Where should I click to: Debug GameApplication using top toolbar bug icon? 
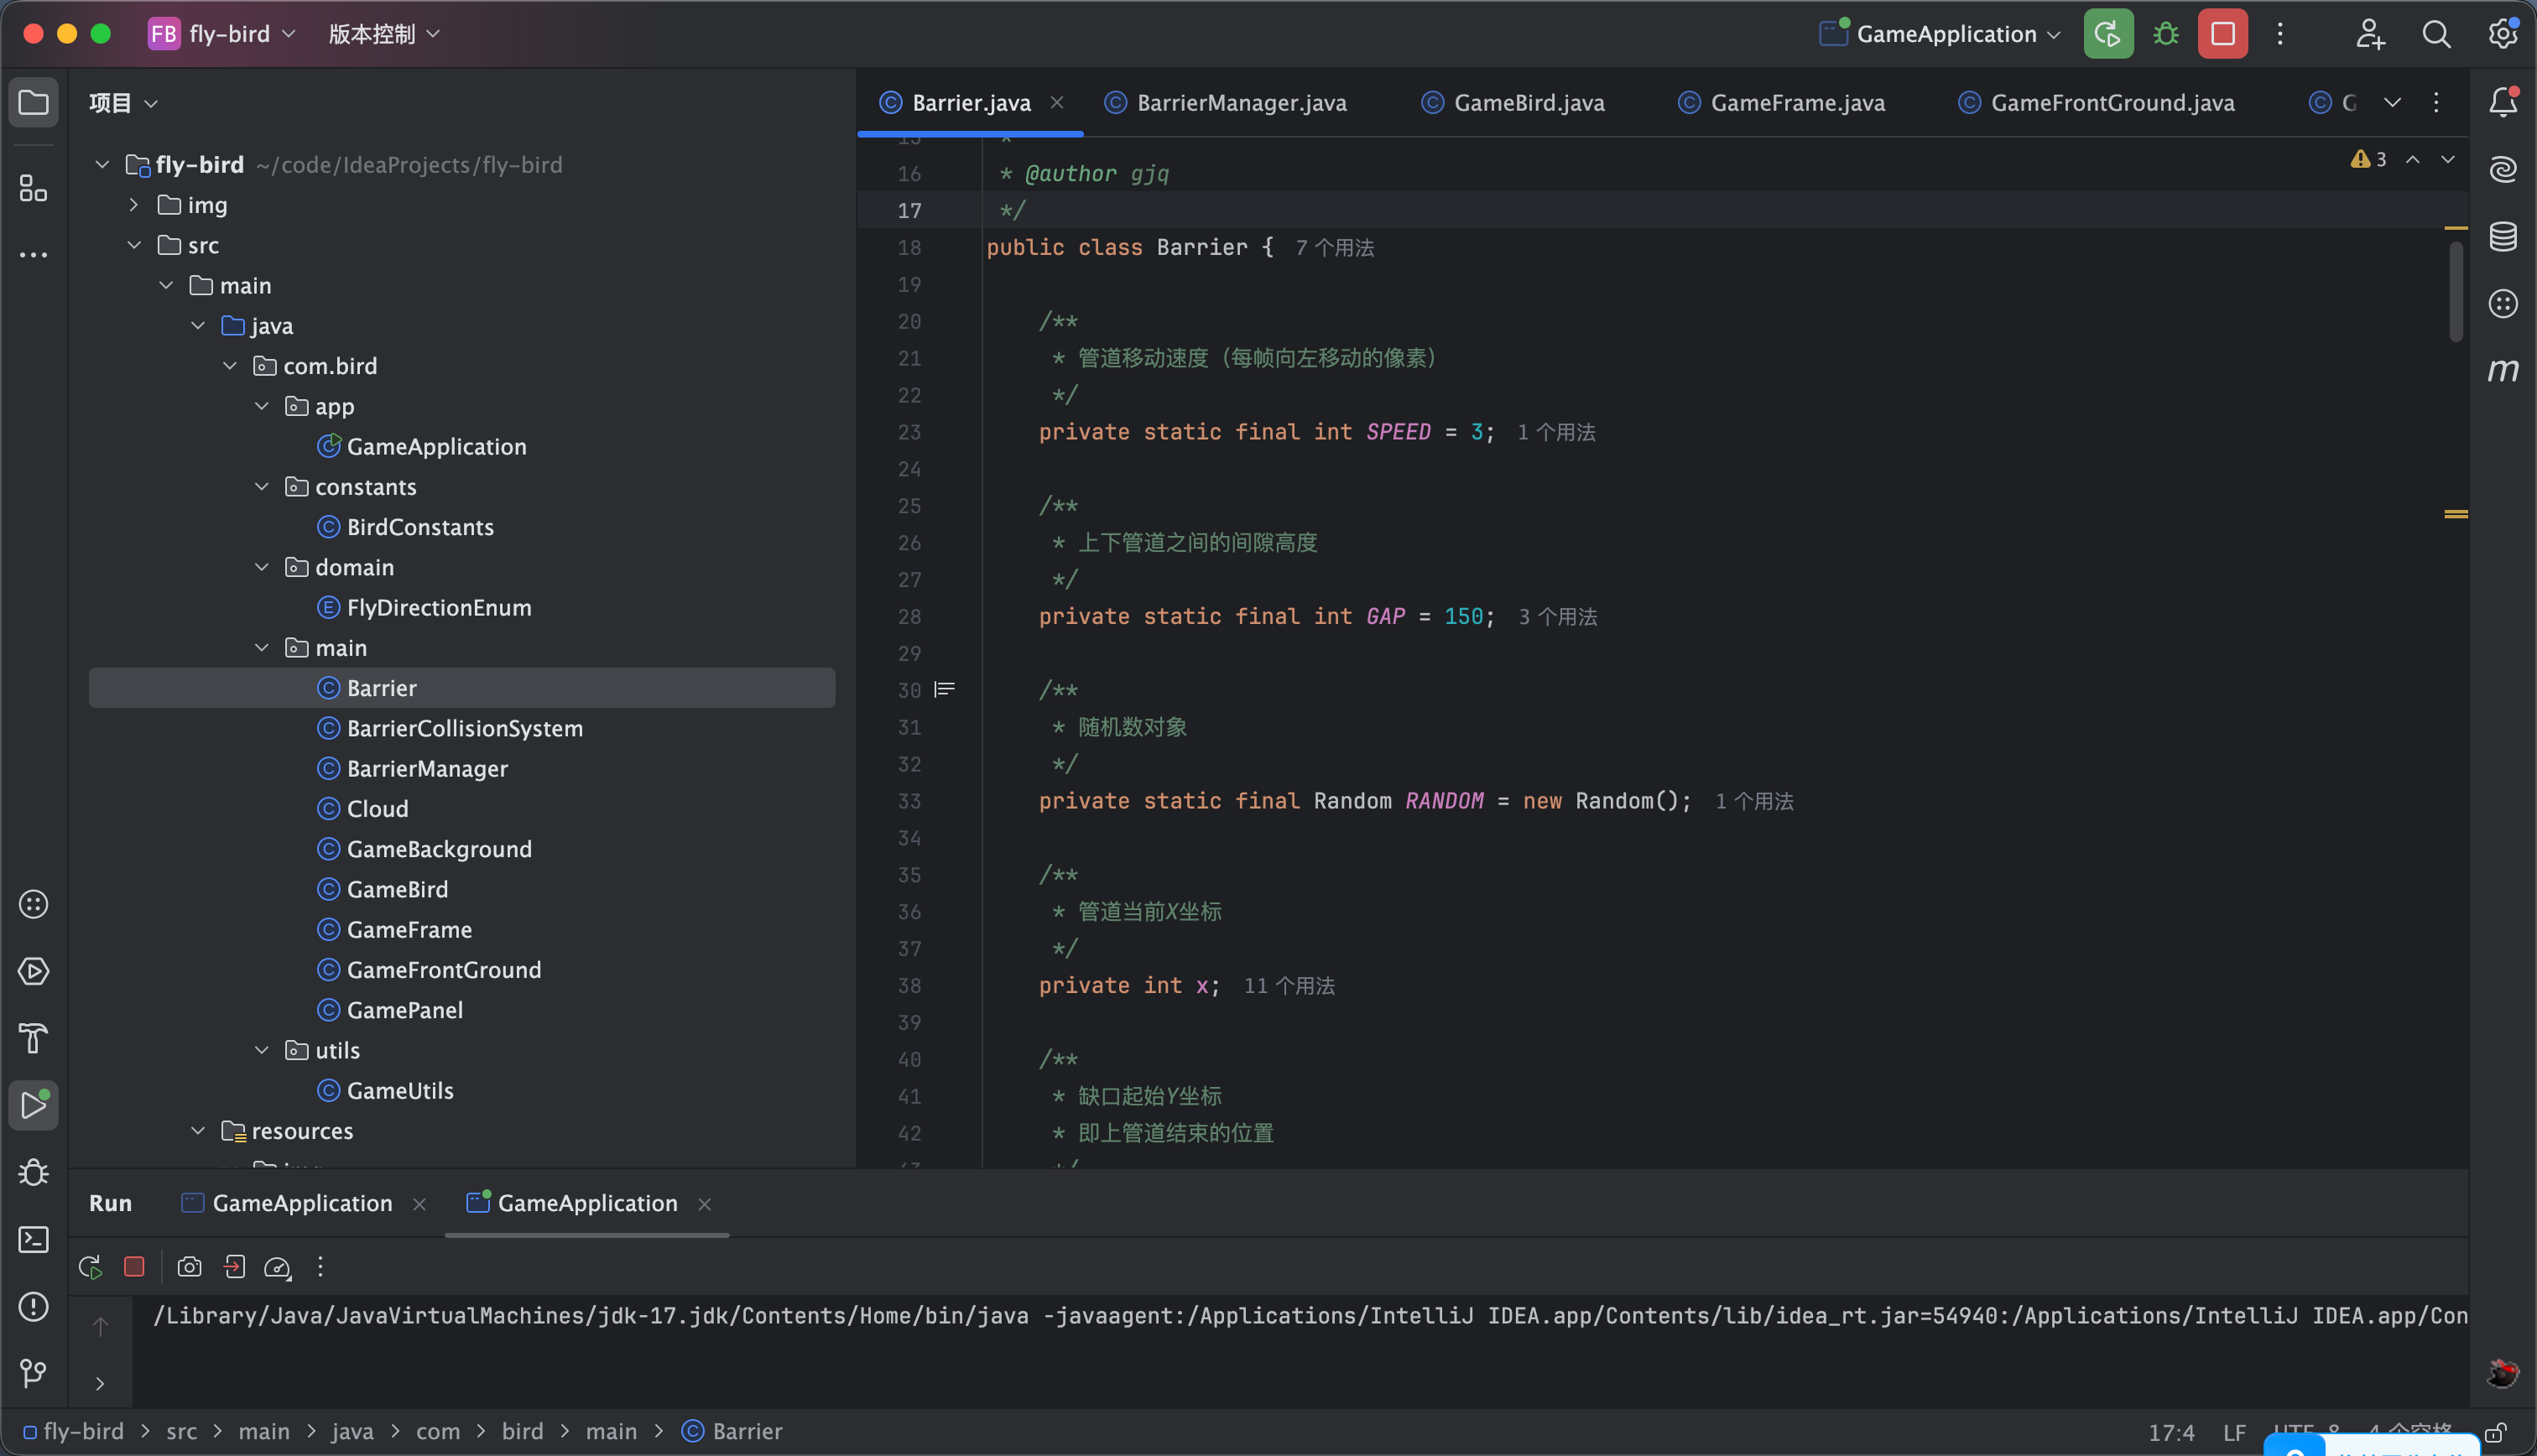(x=2165, y=34)
